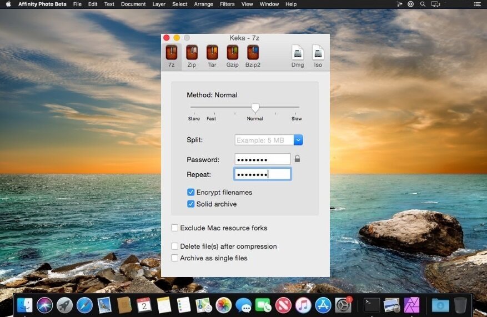Open App Store from the Dock
The height and width of the screenshot is (317, 487).
tap(323, 305)
